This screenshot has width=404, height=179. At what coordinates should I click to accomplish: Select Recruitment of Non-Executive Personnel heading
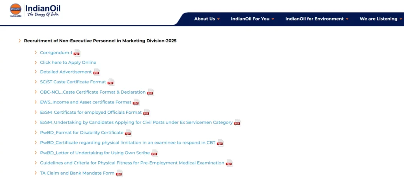(x=100, y=41)
